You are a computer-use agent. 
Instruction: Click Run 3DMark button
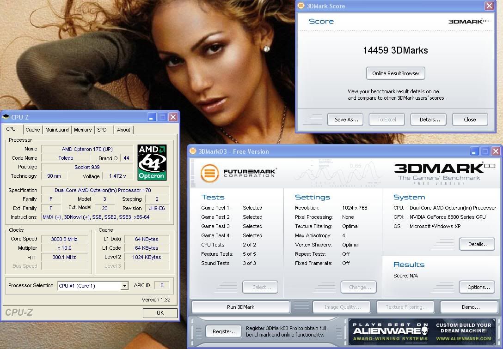pos(240,307)
